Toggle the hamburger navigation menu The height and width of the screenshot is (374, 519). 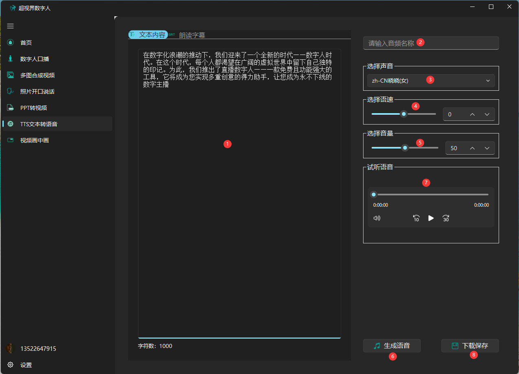[11, 26]
